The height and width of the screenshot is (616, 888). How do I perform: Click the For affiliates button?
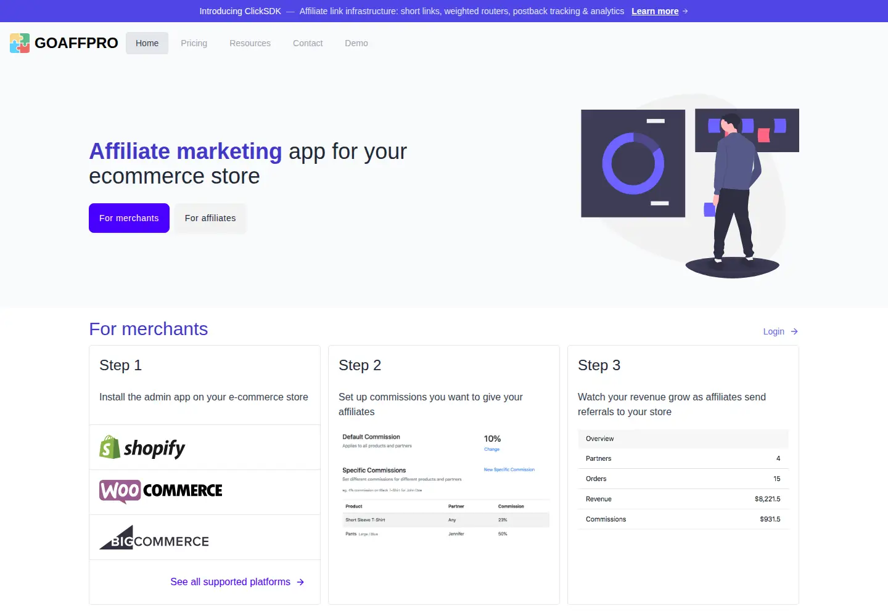tap(210, 218)
